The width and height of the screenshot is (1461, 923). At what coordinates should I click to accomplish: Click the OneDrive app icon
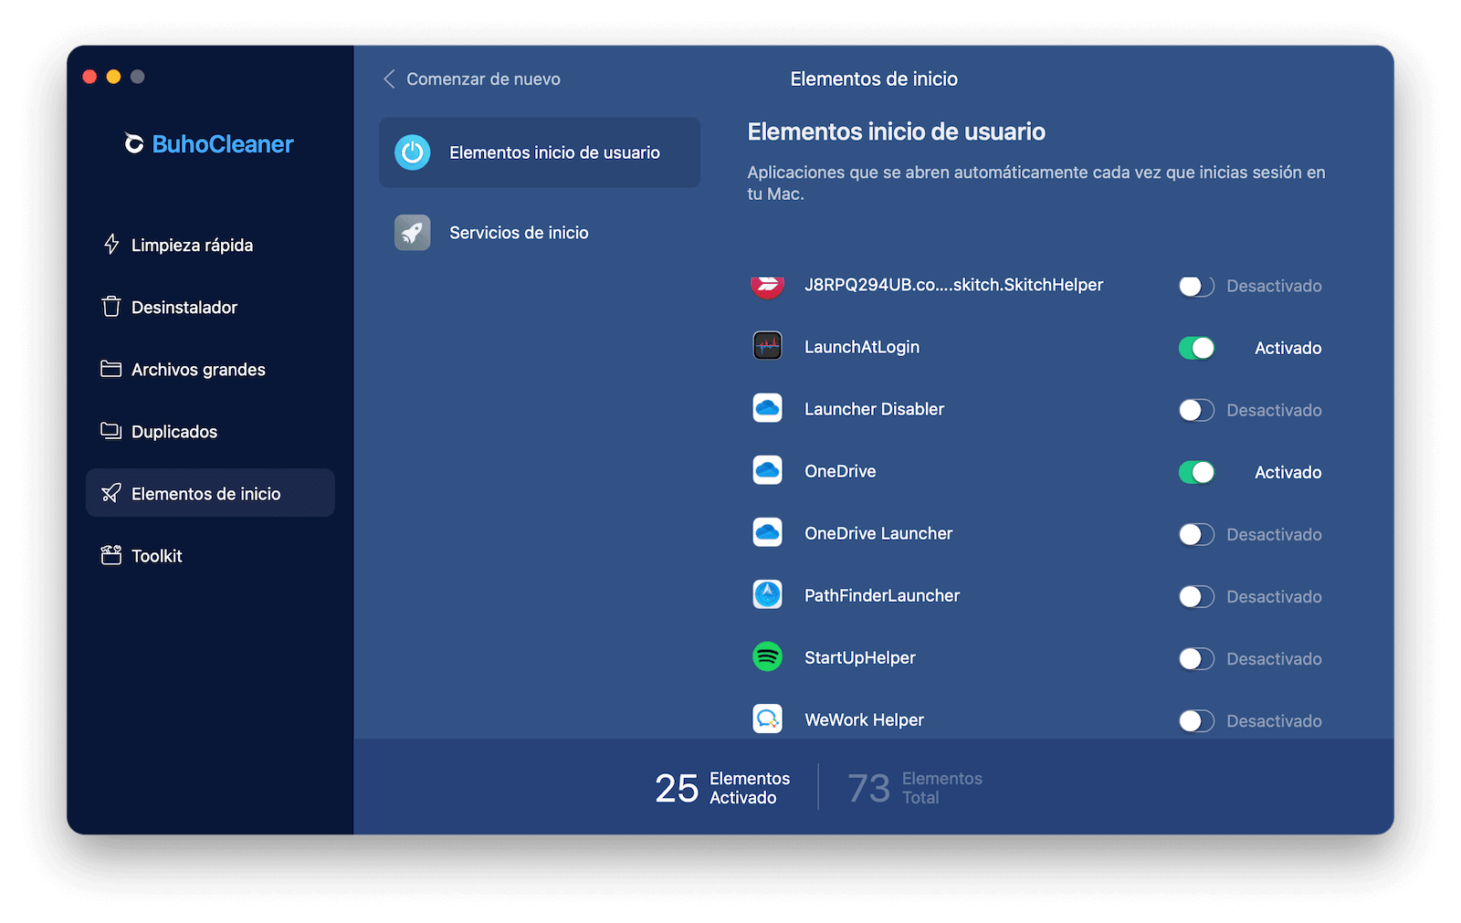(x=767, y=471)
